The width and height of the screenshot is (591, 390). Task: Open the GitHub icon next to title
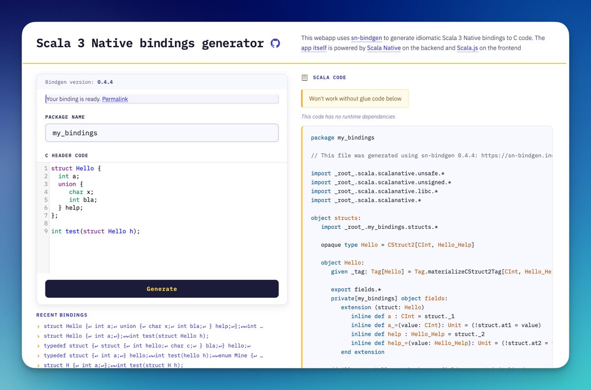click(275, 43)
